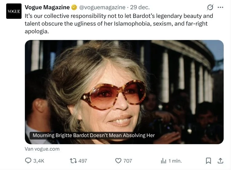Image resolution: width=231 pixels, height=170 pixels.
Task: Click the 3,4K reply count
Action: point(39,161)
